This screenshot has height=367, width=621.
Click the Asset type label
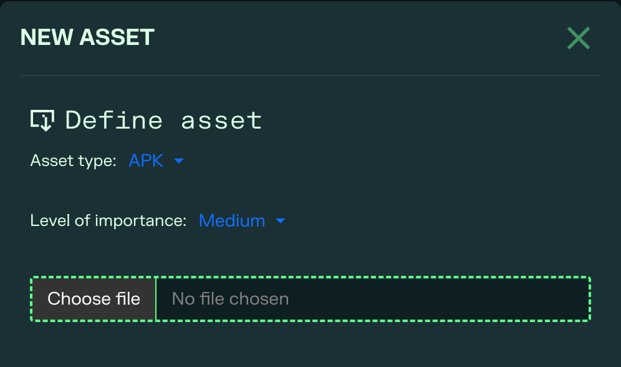click(x=73, y=161)
